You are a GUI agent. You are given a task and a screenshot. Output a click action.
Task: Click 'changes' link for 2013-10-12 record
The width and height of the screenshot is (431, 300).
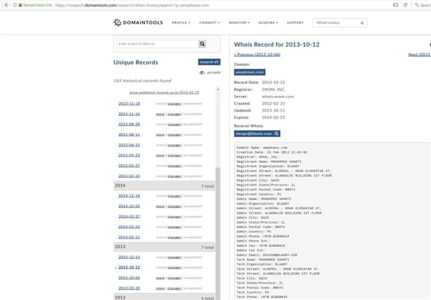point(174,268)
